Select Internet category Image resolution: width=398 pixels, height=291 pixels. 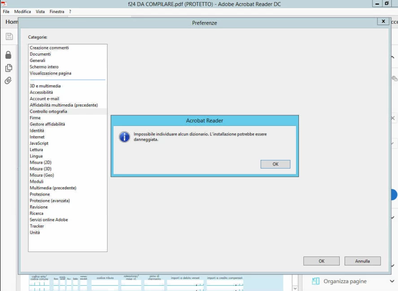pyautogui.click(x=67, y=137)
